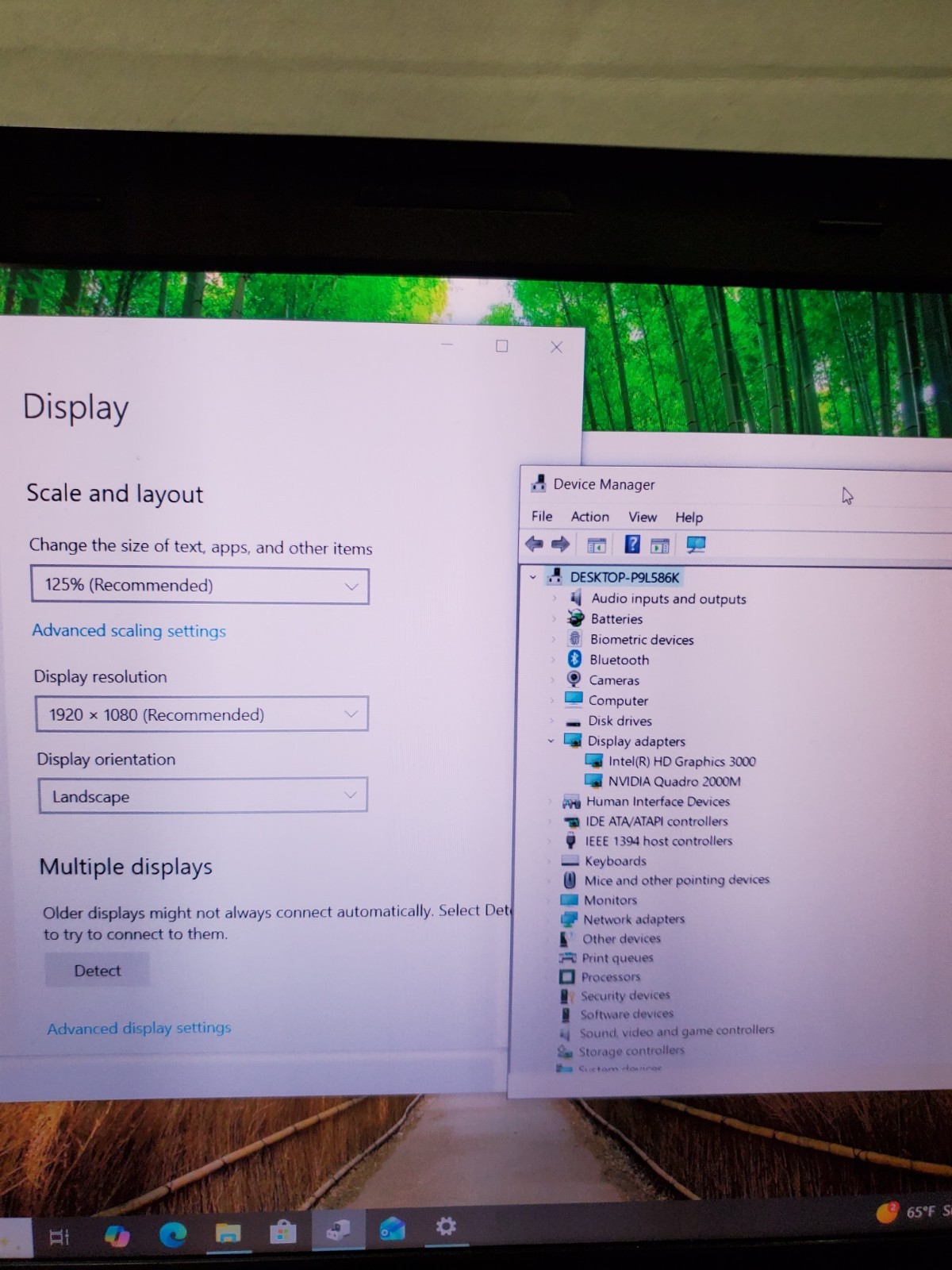This screenshot has width=952, height=1270.
Task: Click the Forward arrow in Device Manager toolbar
Action: pos(560,544)
